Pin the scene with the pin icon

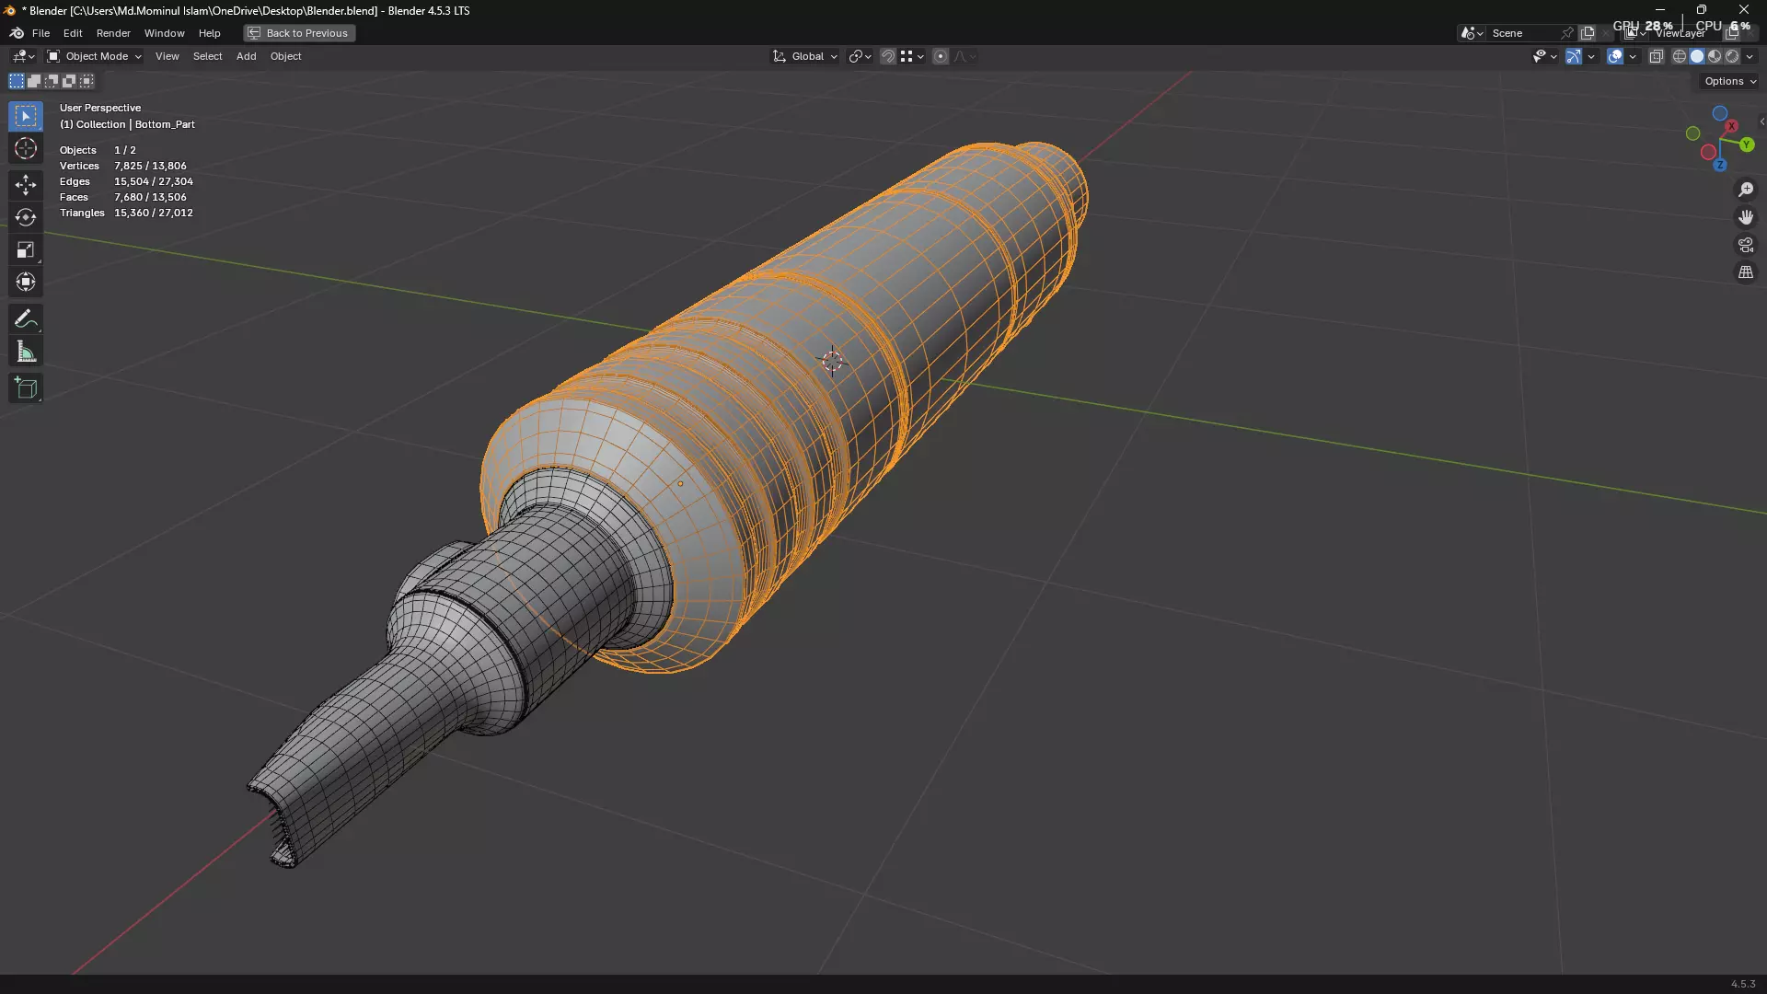1566,33
